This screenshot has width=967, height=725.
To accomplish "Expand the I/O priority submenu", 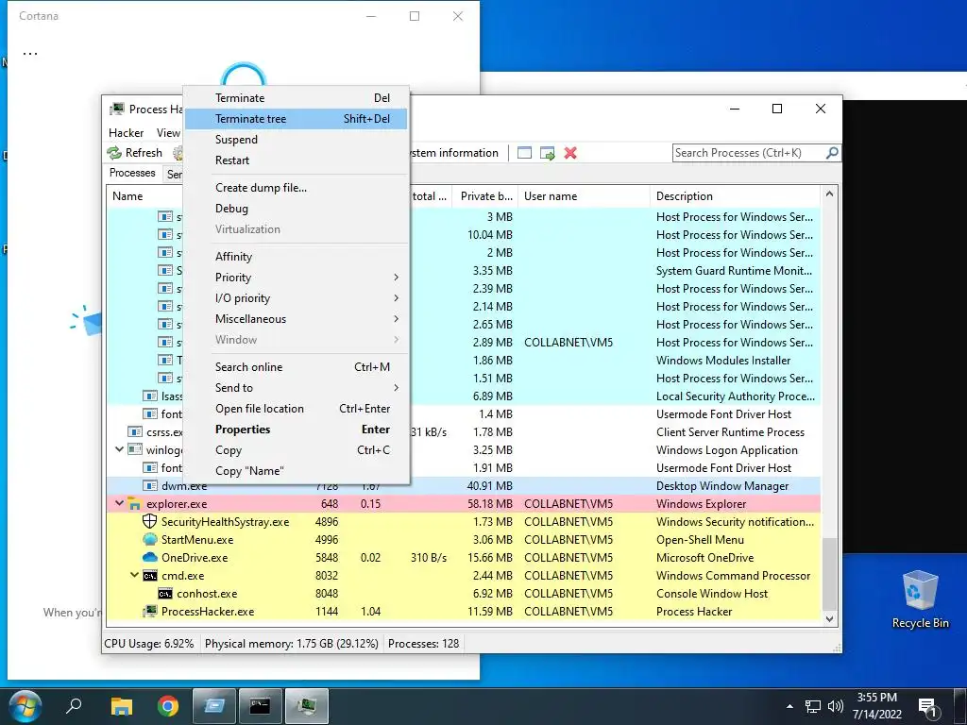I will [296, 298].
